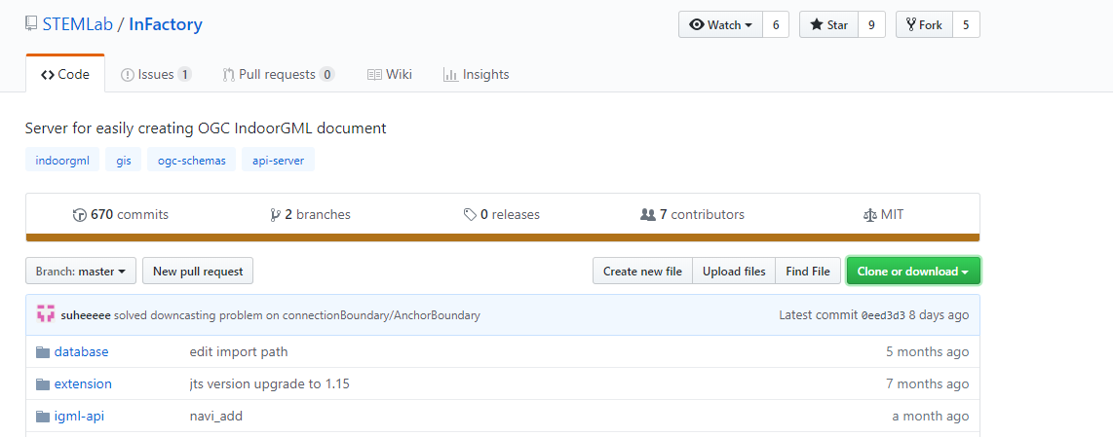1113x437 pixels.
Task: Switch to the Pull requests tab
Action: (x=279, y=75)
